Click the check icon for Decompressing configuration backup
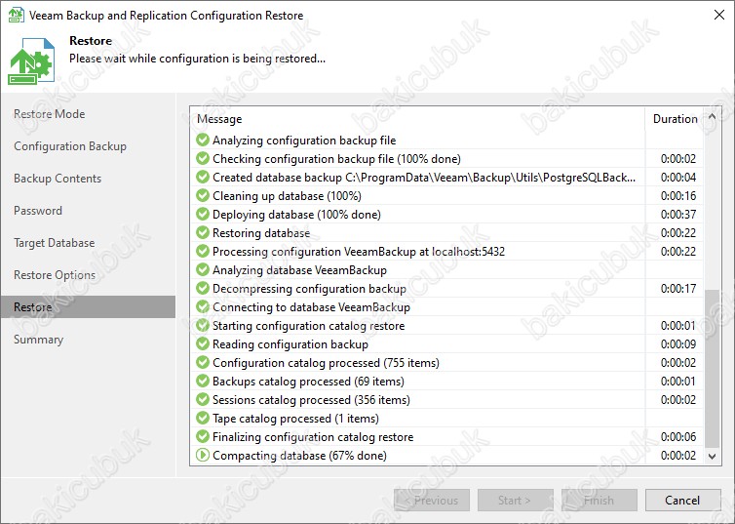 pyautogui.click(x=203, y=288)
